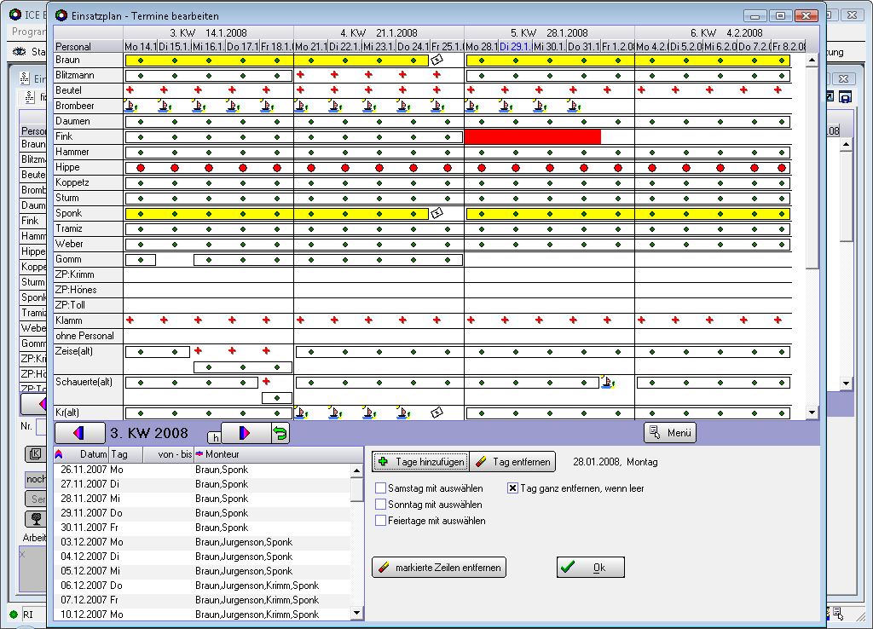Click the red block in Fink's row
The width and height of the screenshot is (873, 629).
click(x=532, y=136)
